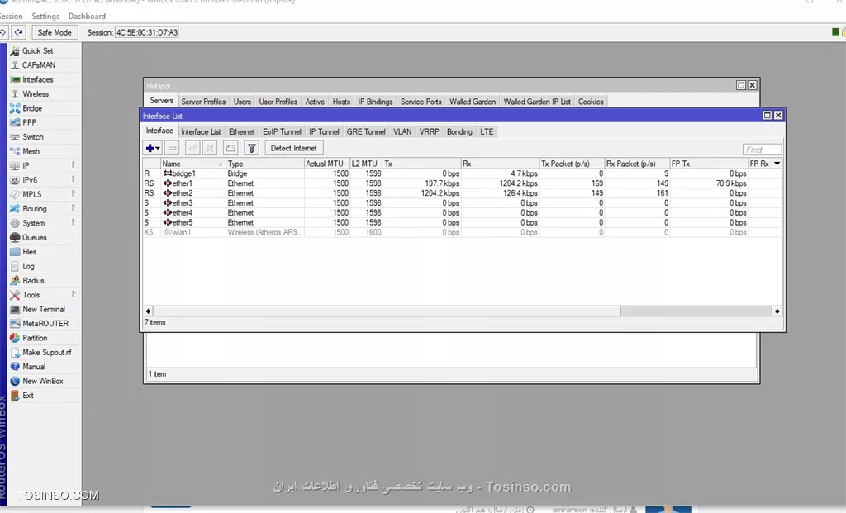Click remove (minus) button in Interface List
846x513 pixels.
point(172,148)
